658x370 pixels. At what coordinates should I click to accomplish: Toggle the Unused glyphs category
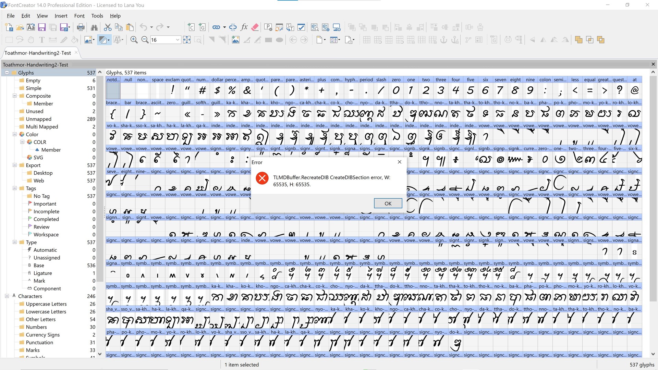click(x=35, y=111)
